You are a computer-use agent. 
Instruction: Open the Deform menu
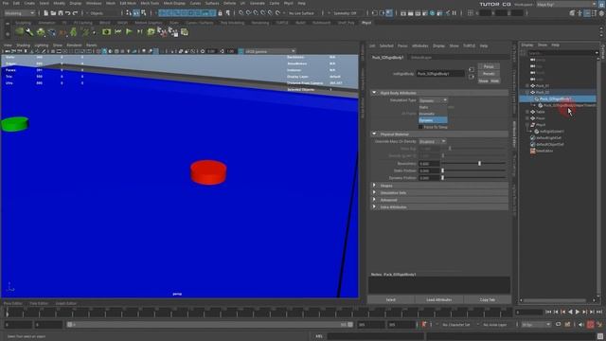click(x=229, y=3)
